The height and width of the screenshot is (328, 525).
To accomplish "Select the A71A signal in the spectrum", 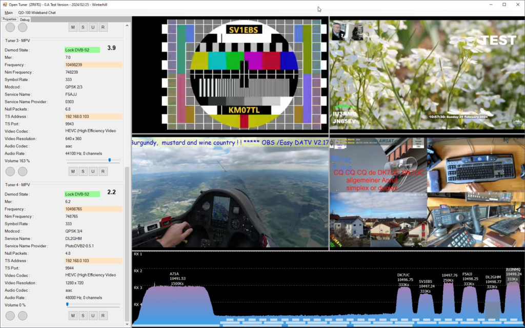I will point(177,299).
